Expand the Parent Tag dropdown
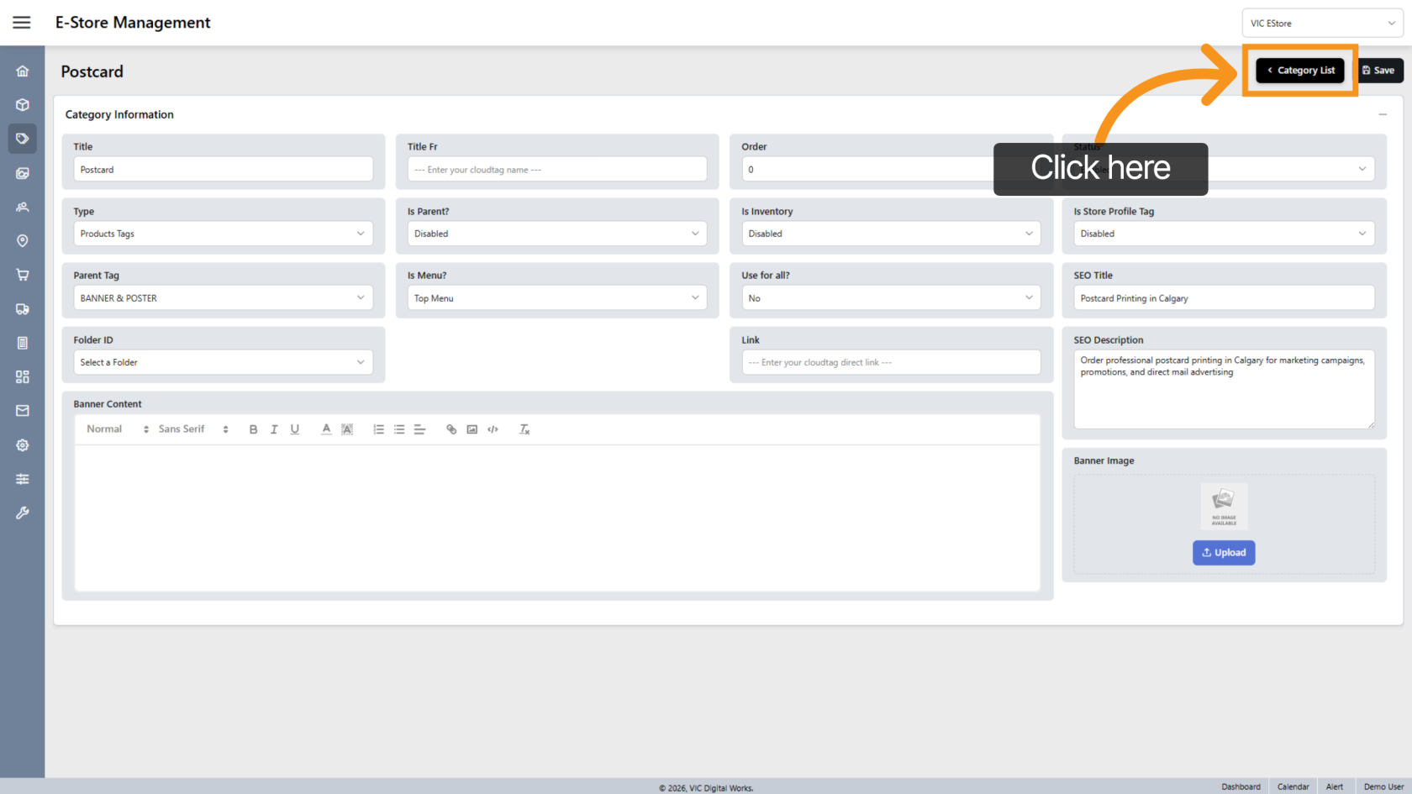The height and width of the screenshot is (794, 1412). coord(223,298)
